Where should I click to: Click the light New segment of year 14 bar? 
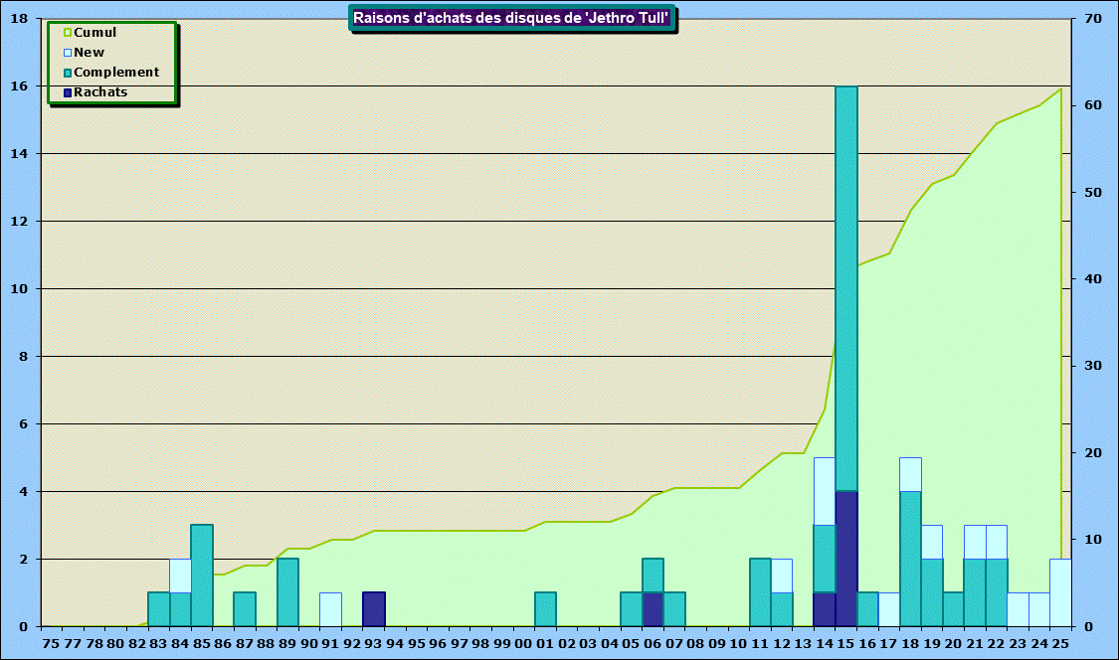pyautogui.click(x=825, y=491)
